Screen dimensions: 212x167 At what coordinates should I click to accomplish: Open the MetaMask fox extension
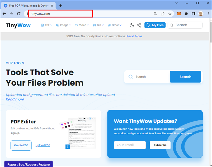[x=179, y=14]
